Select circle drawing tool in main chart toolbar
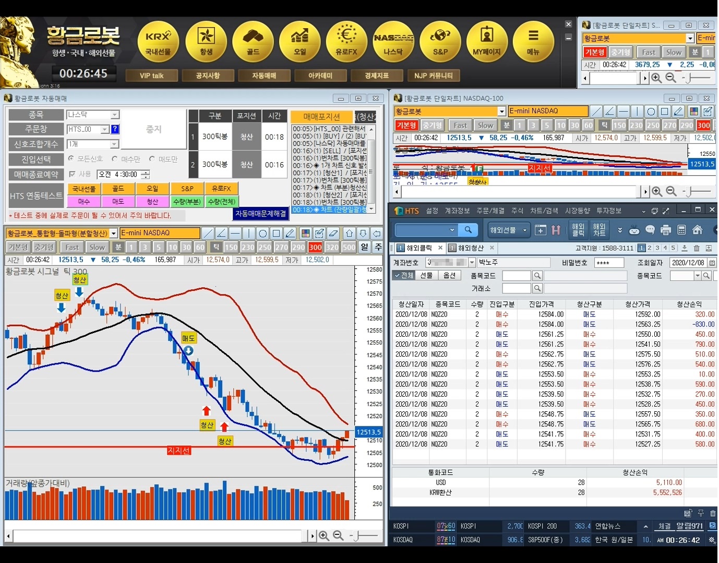The height and width of the screenshot is (563, 719). [262, 233]
